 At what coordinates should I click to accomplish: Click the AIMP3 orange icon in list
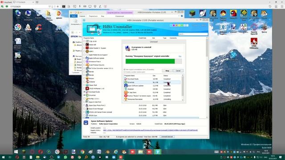(x=87, y=52)
